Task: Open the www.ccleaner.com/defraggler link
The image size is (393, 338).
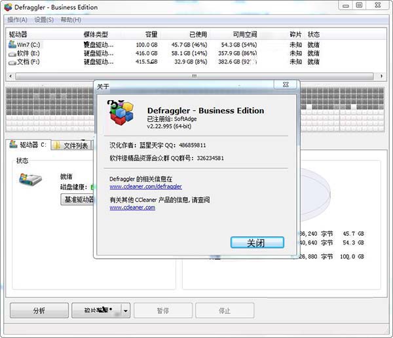Action: [x=145, y=187]
